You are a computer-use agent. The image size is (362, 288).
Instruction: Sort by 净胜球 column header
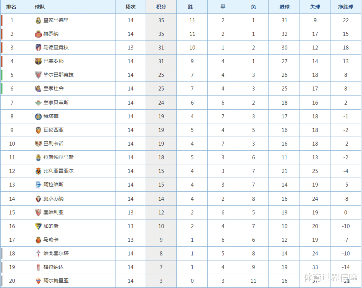346,7
